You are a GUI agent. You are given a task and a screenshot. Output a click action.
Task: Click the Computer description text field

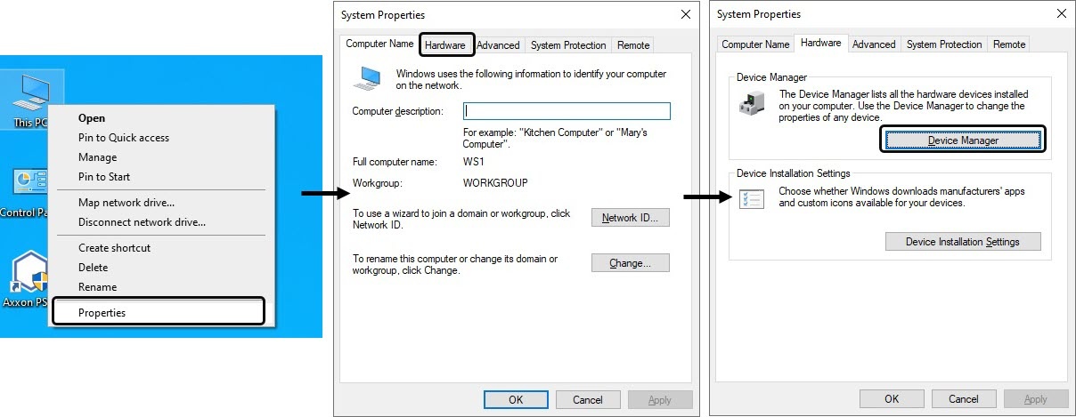[567, 111]
